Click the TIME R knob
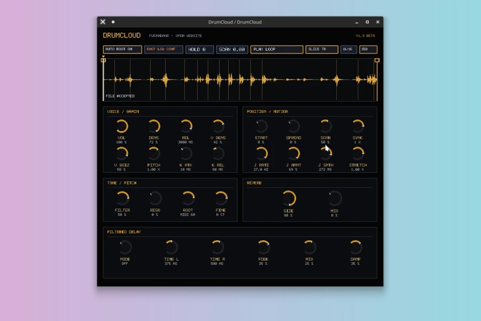Screen dimensions: 481x321 click(217, 247)
